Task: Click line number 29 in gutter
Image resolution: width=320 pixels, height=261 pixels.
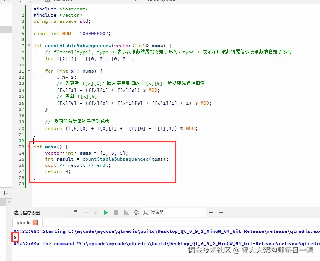Action: (22, 184)
